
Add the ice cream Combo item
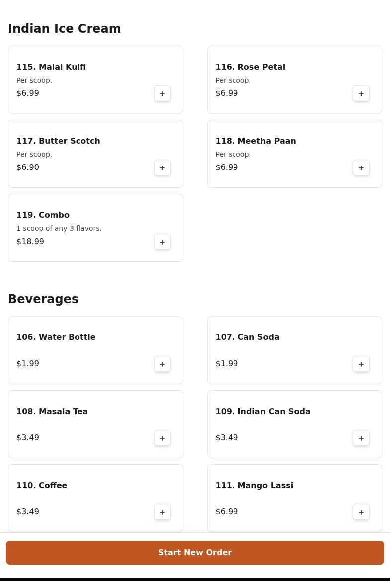162,242
